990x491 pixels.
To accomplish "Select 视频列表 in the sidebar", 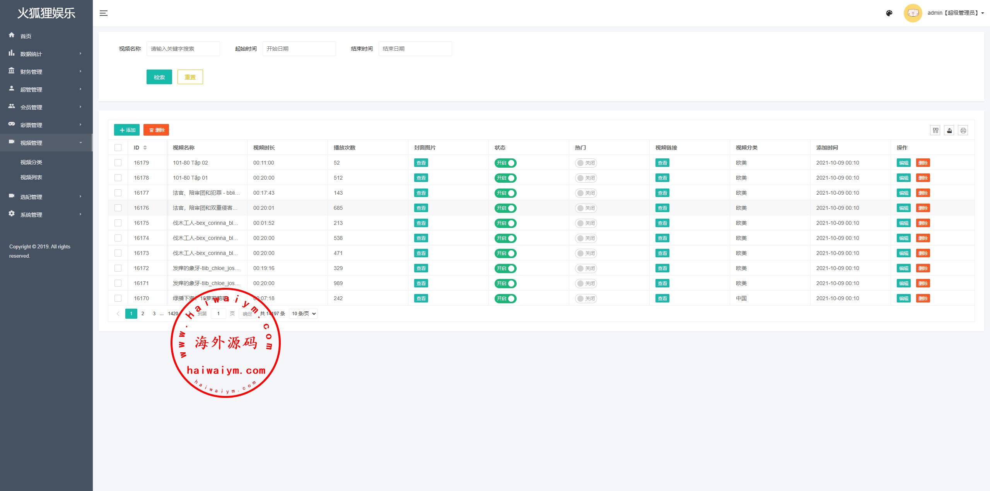I will [31, 177].
